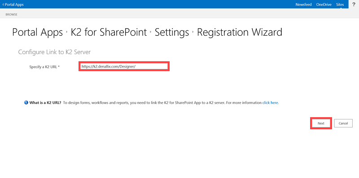Viewport: 359px width, 178px height.
Task: Click the 'Specify a K2 URL' label
Action: pyautogui.click(x=44, y=67)
